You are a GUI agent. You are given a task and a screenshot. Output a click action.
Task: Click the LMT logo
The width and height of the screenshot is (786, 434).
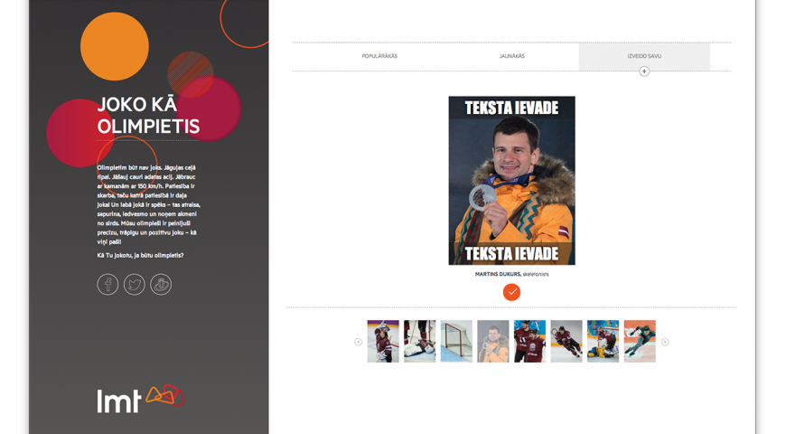click(x=140, y=399)
